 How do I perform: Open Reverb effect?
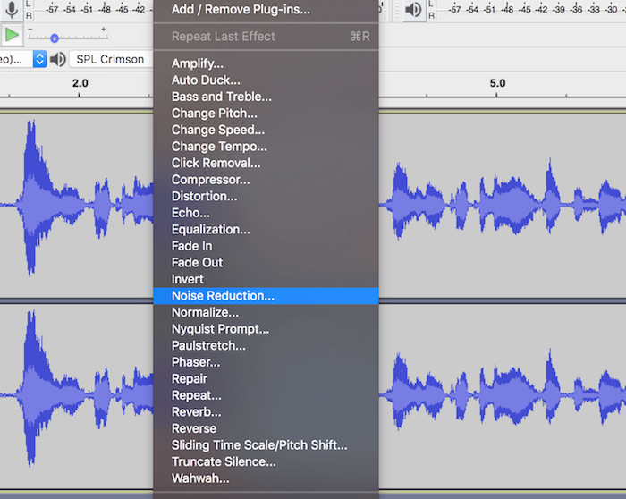click(266, 412)
